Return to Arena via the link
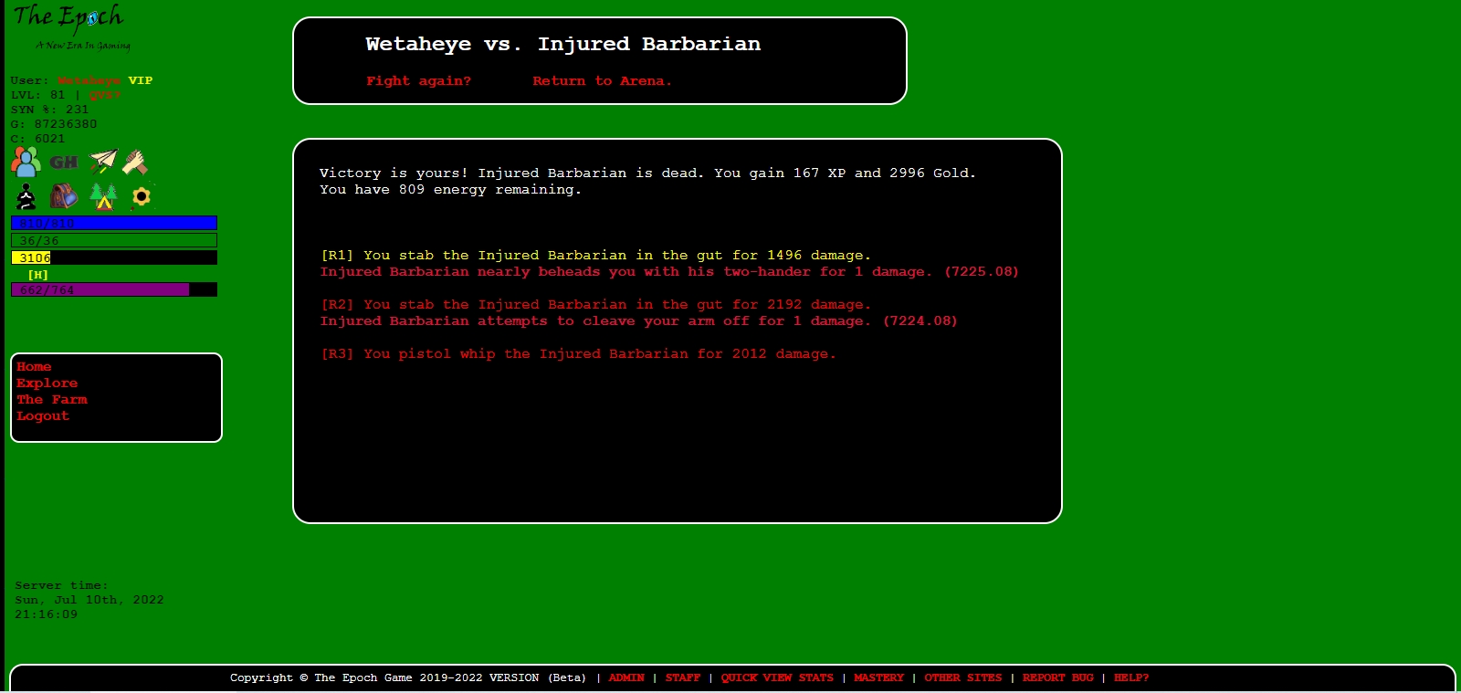 [x=602, y=81]
